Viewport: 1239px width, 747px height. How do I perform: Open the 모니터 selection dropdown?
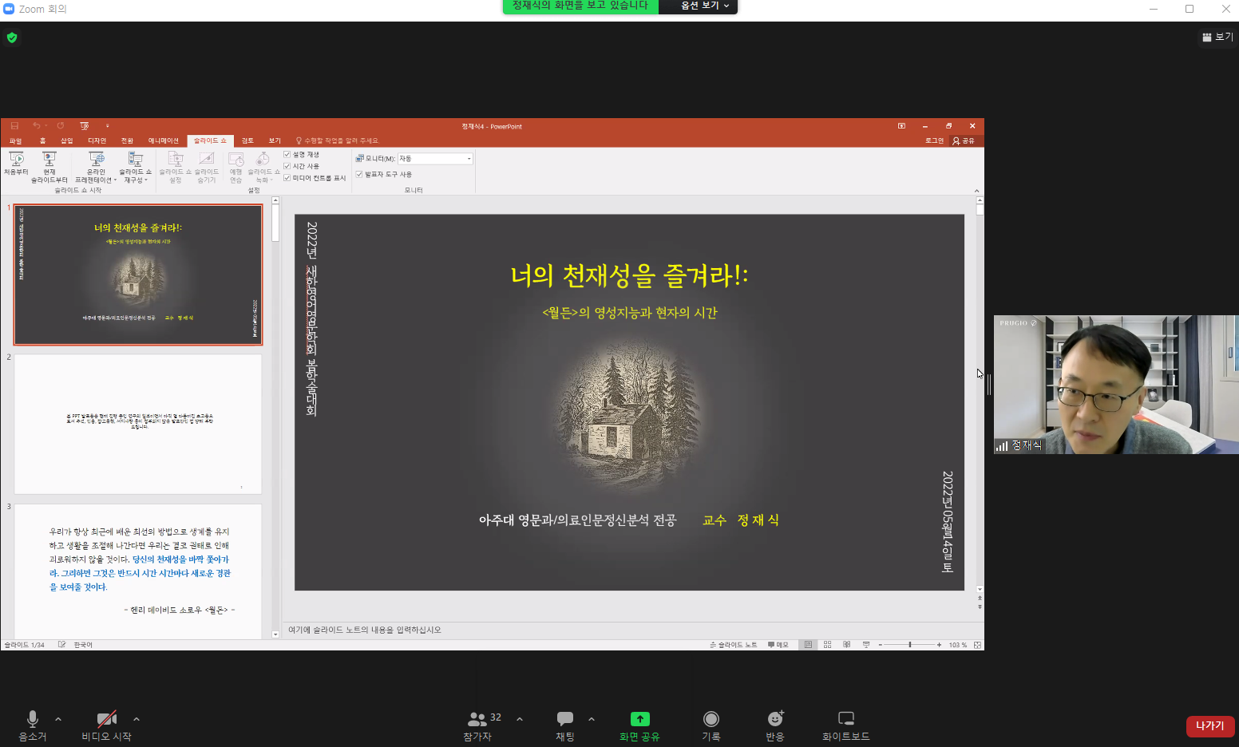tap(469, 159)
